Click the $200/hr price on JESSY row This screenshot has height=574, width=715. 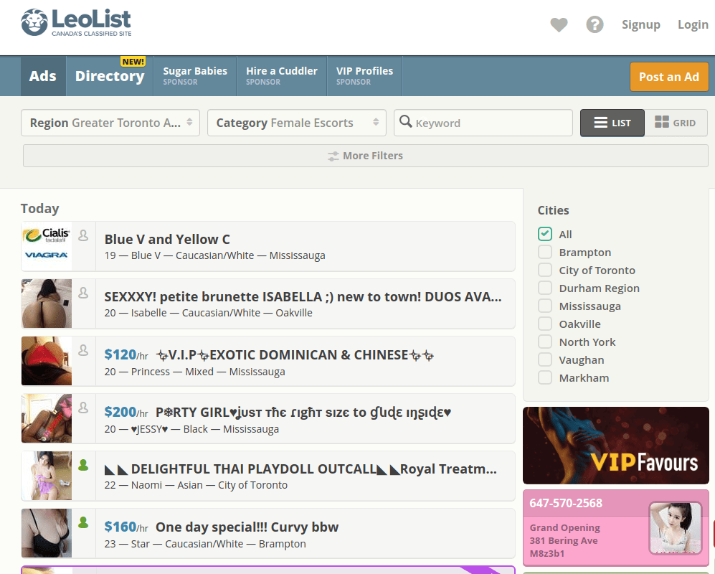[126, 412]
